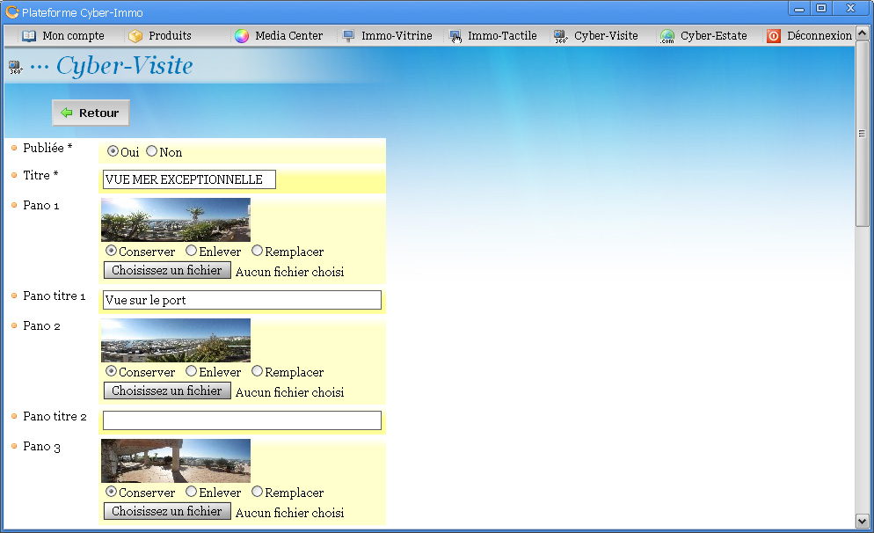Select Remplacer for Pano 2
The width and height of the screenshot is (874, 533).
pyautogui.click(x=257, y=371)
